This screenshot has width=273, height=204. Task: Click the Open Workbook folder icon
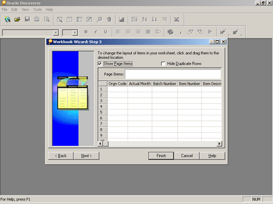tap(18, 19)
